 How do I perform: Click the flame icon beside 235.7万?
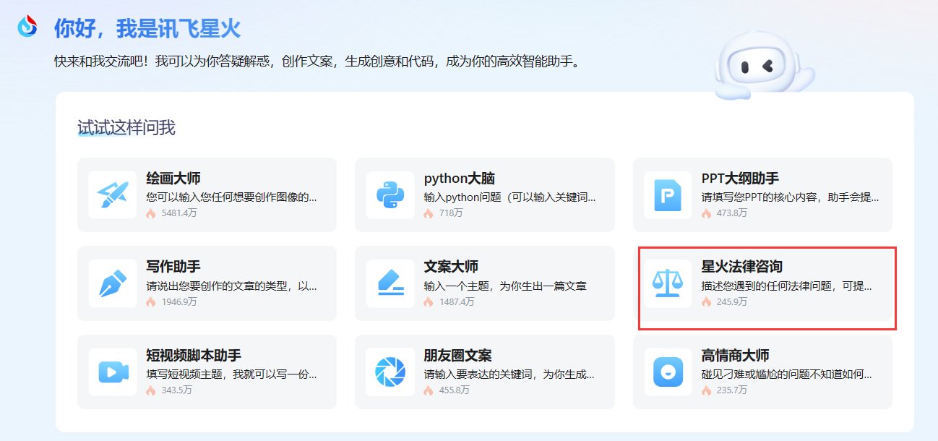(x=706, y=390)
